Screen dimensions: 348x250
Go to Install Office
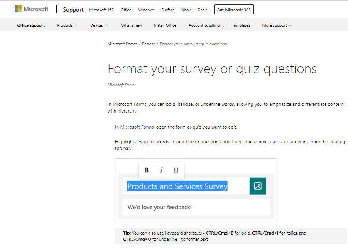[x=165, y=25]
